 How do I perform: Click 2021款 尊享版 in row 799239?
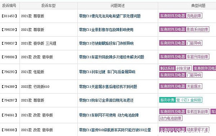tap(32, 30)
